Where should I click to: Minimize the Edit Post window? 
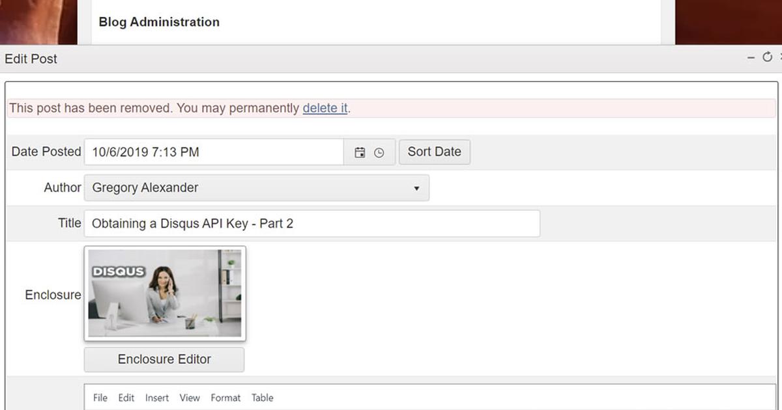(751, 57)
